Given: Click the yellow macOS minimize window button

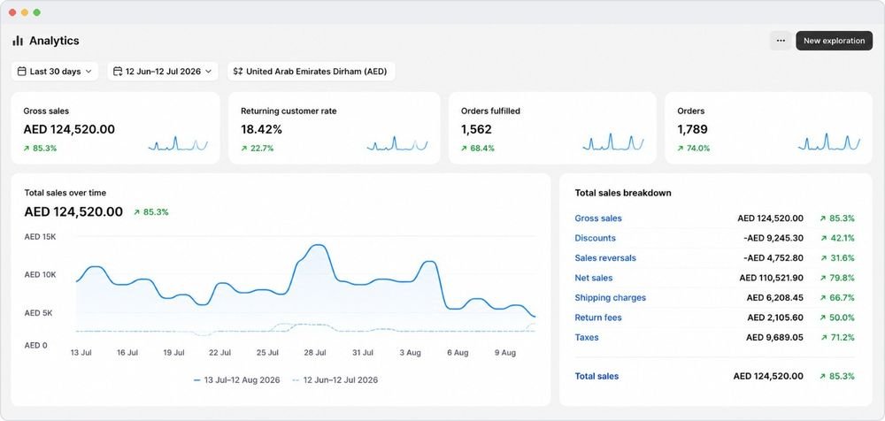Looking at the screenshot, I should coord(24,12).
